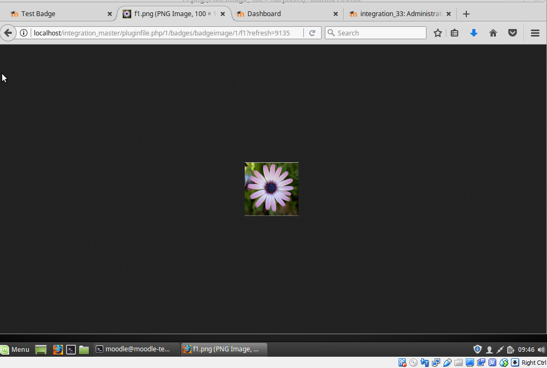Click the Right Ctrl host key label
547x368 pixels.
pyautogui.click(x=534, y=363)
